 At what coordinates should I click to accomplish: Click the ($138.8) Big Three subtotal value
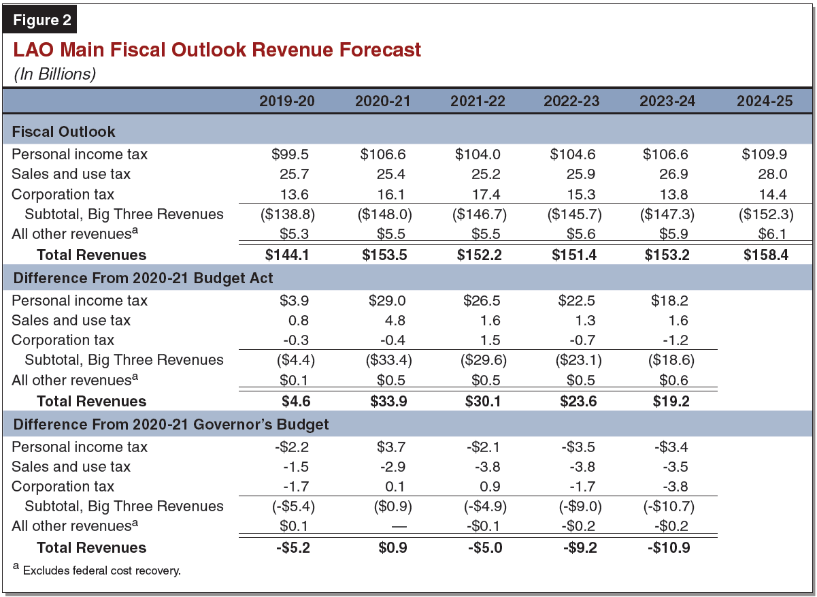287,214
